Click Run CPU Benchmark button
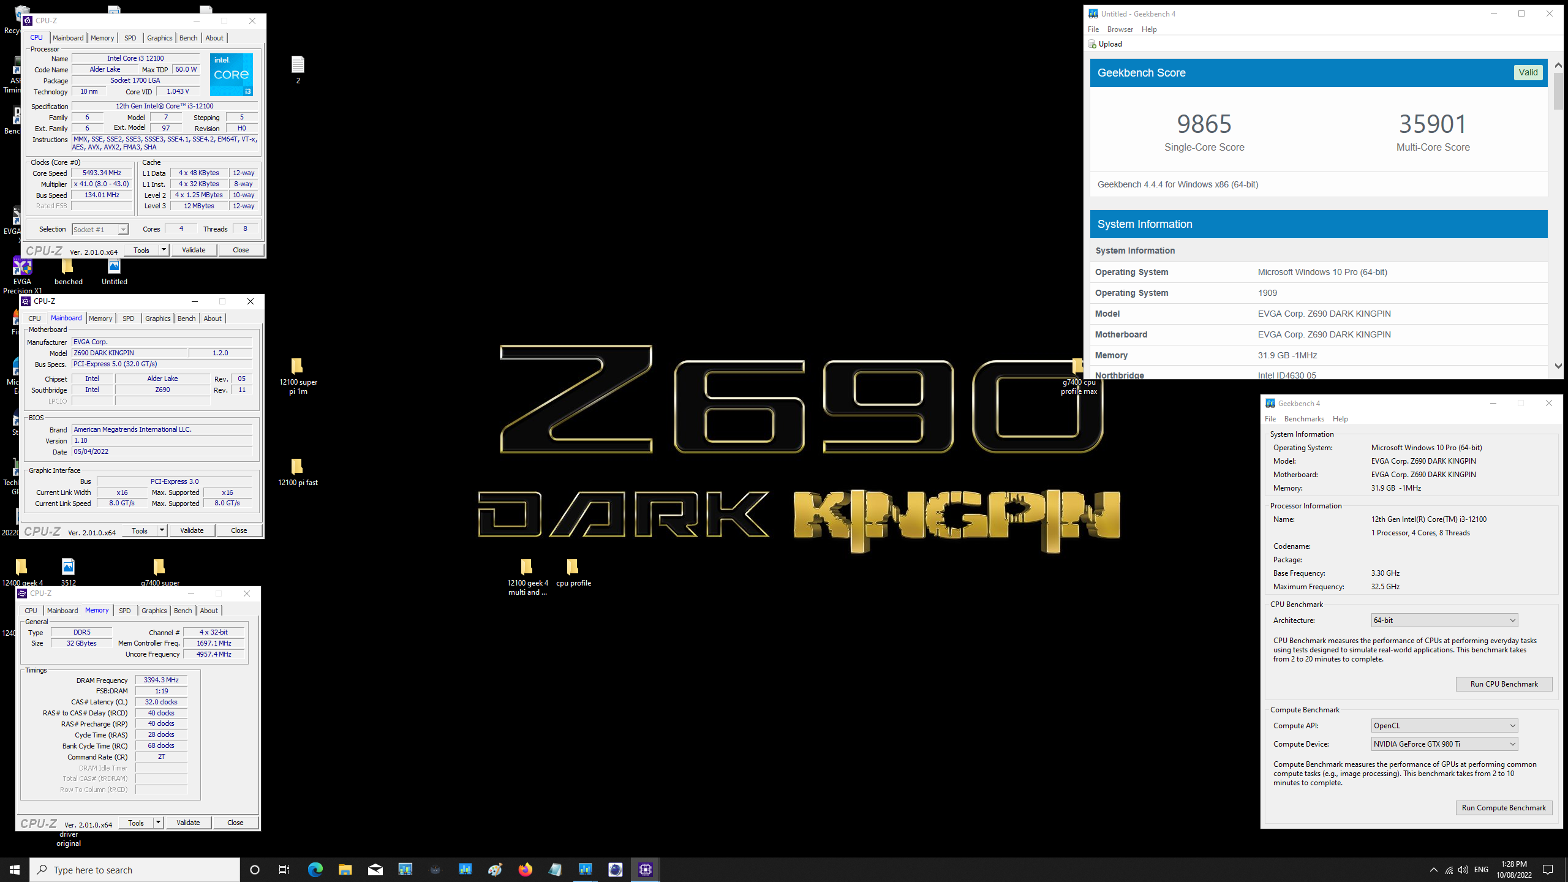Image resolution: width=1568 pixels, height=882 pixels. point(1504,684)
